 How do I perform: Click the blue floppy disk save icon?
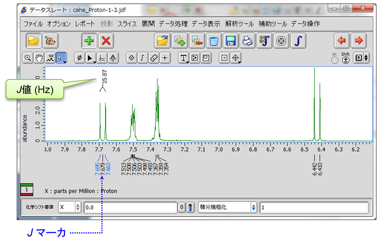pyautogui.click(x=231, y=41)
